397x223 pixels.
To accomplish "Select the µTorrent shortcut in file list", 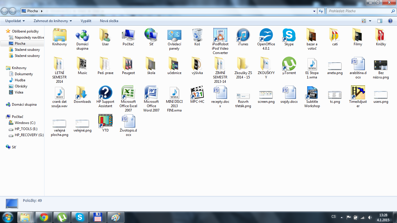I will [x=289, y=64].
